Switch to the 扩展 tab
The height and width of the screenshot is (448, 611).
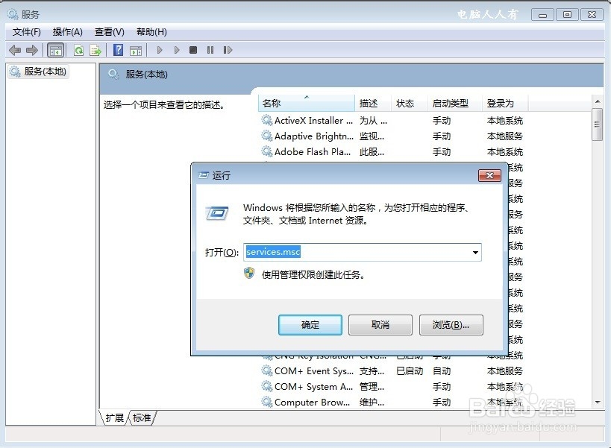tap(114, 418)
